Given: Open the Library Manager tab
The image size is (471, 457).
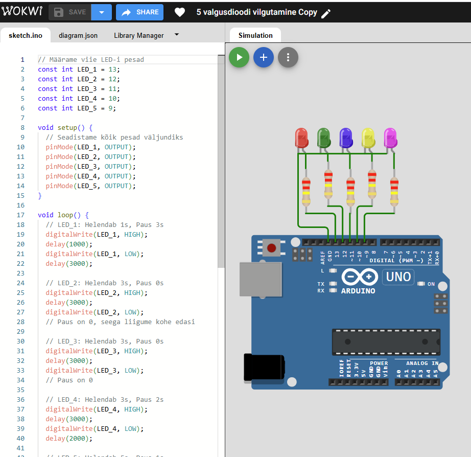Looking at the screenshot, I should tap(139, 35).
